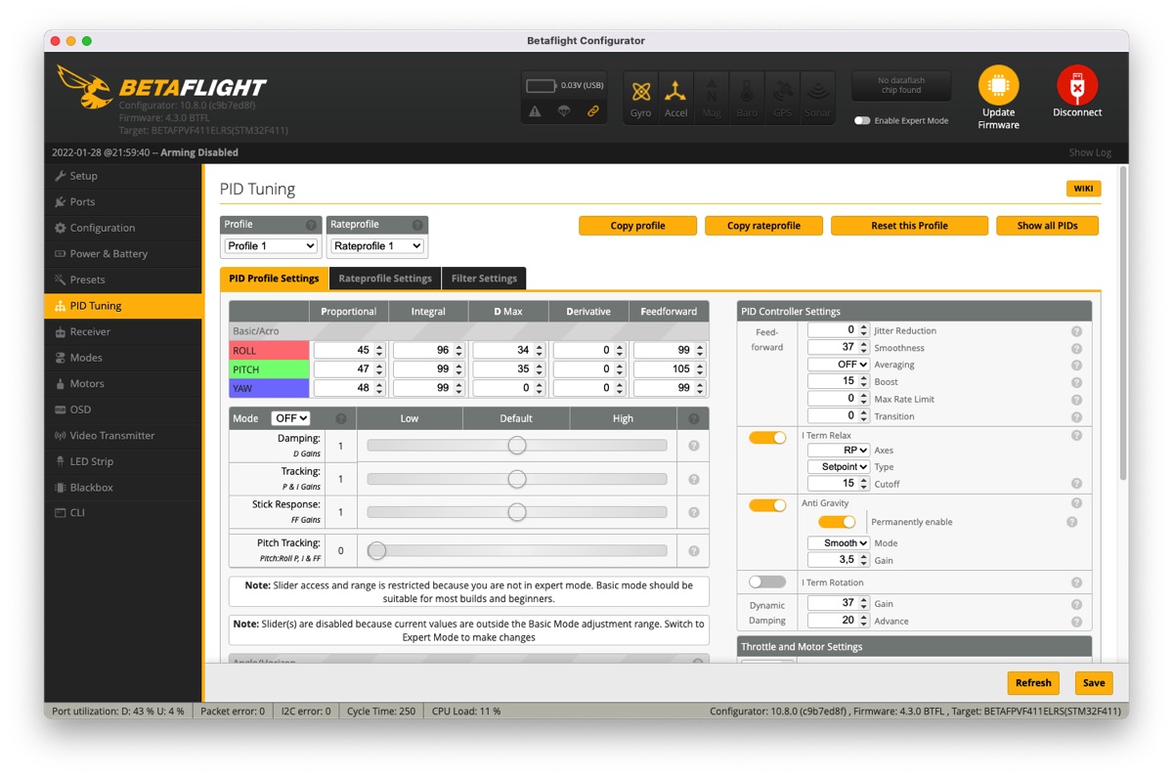Image resolution: width=1173 pixels, height=777 pixels.
Task: Open the Rateprofile 1 dropdown
Action: pos(377,246)
